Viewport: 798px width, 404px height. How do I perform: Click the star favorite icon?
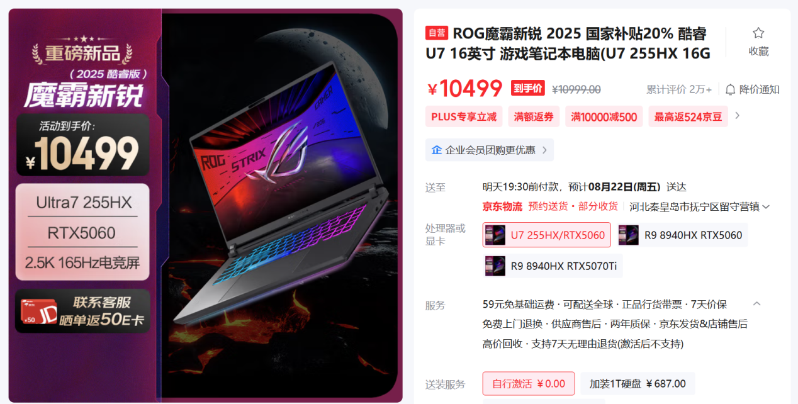[758, 33]
